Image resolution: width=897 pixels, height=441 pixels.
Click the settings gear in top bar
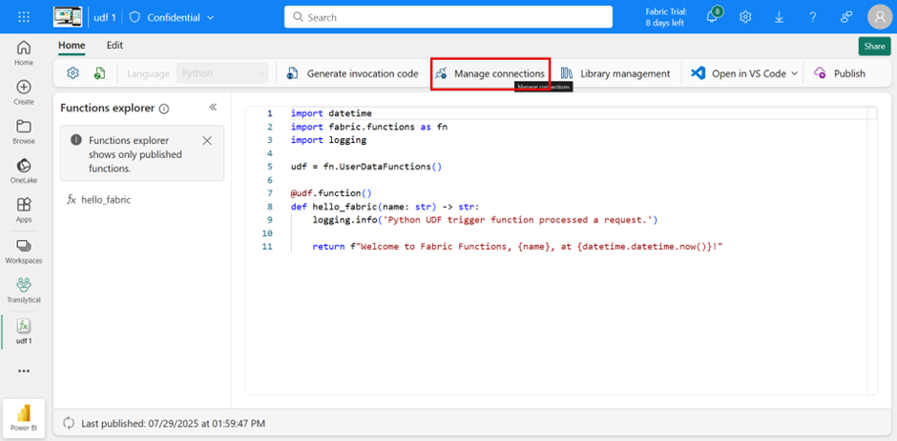pos(745,17)
